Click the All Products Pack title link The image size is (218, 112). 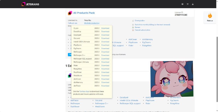click(x=84, y=13)
